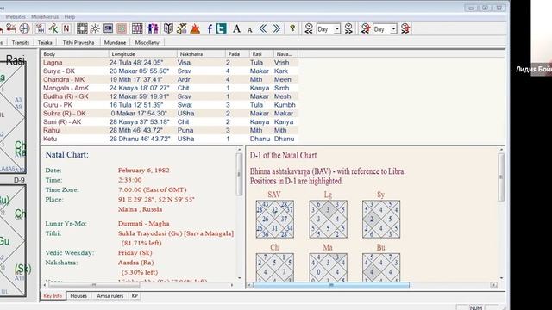Step time backward with black clock icon
Viewport: 552px width, 310px height.
point(309,28)
